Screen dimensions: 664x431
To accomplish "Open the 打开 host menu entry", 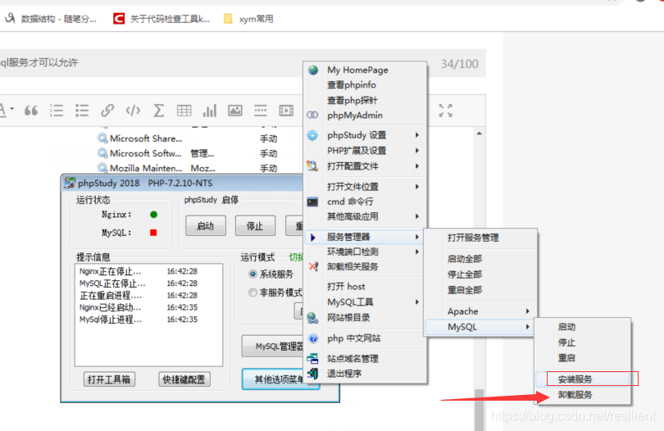I will pyautogui.click(x=346, y=287).
